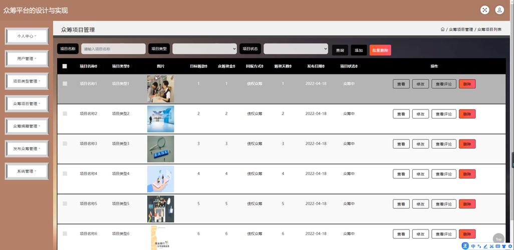Click the 项目名称 search input field
Screen dimensions: 514x250
pyautogui.click(x=113, y=49)
